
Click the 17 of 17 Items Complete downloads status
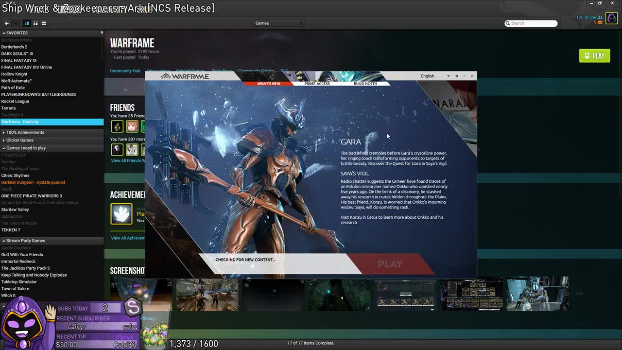pyautogui.click(x=310, y=343)
